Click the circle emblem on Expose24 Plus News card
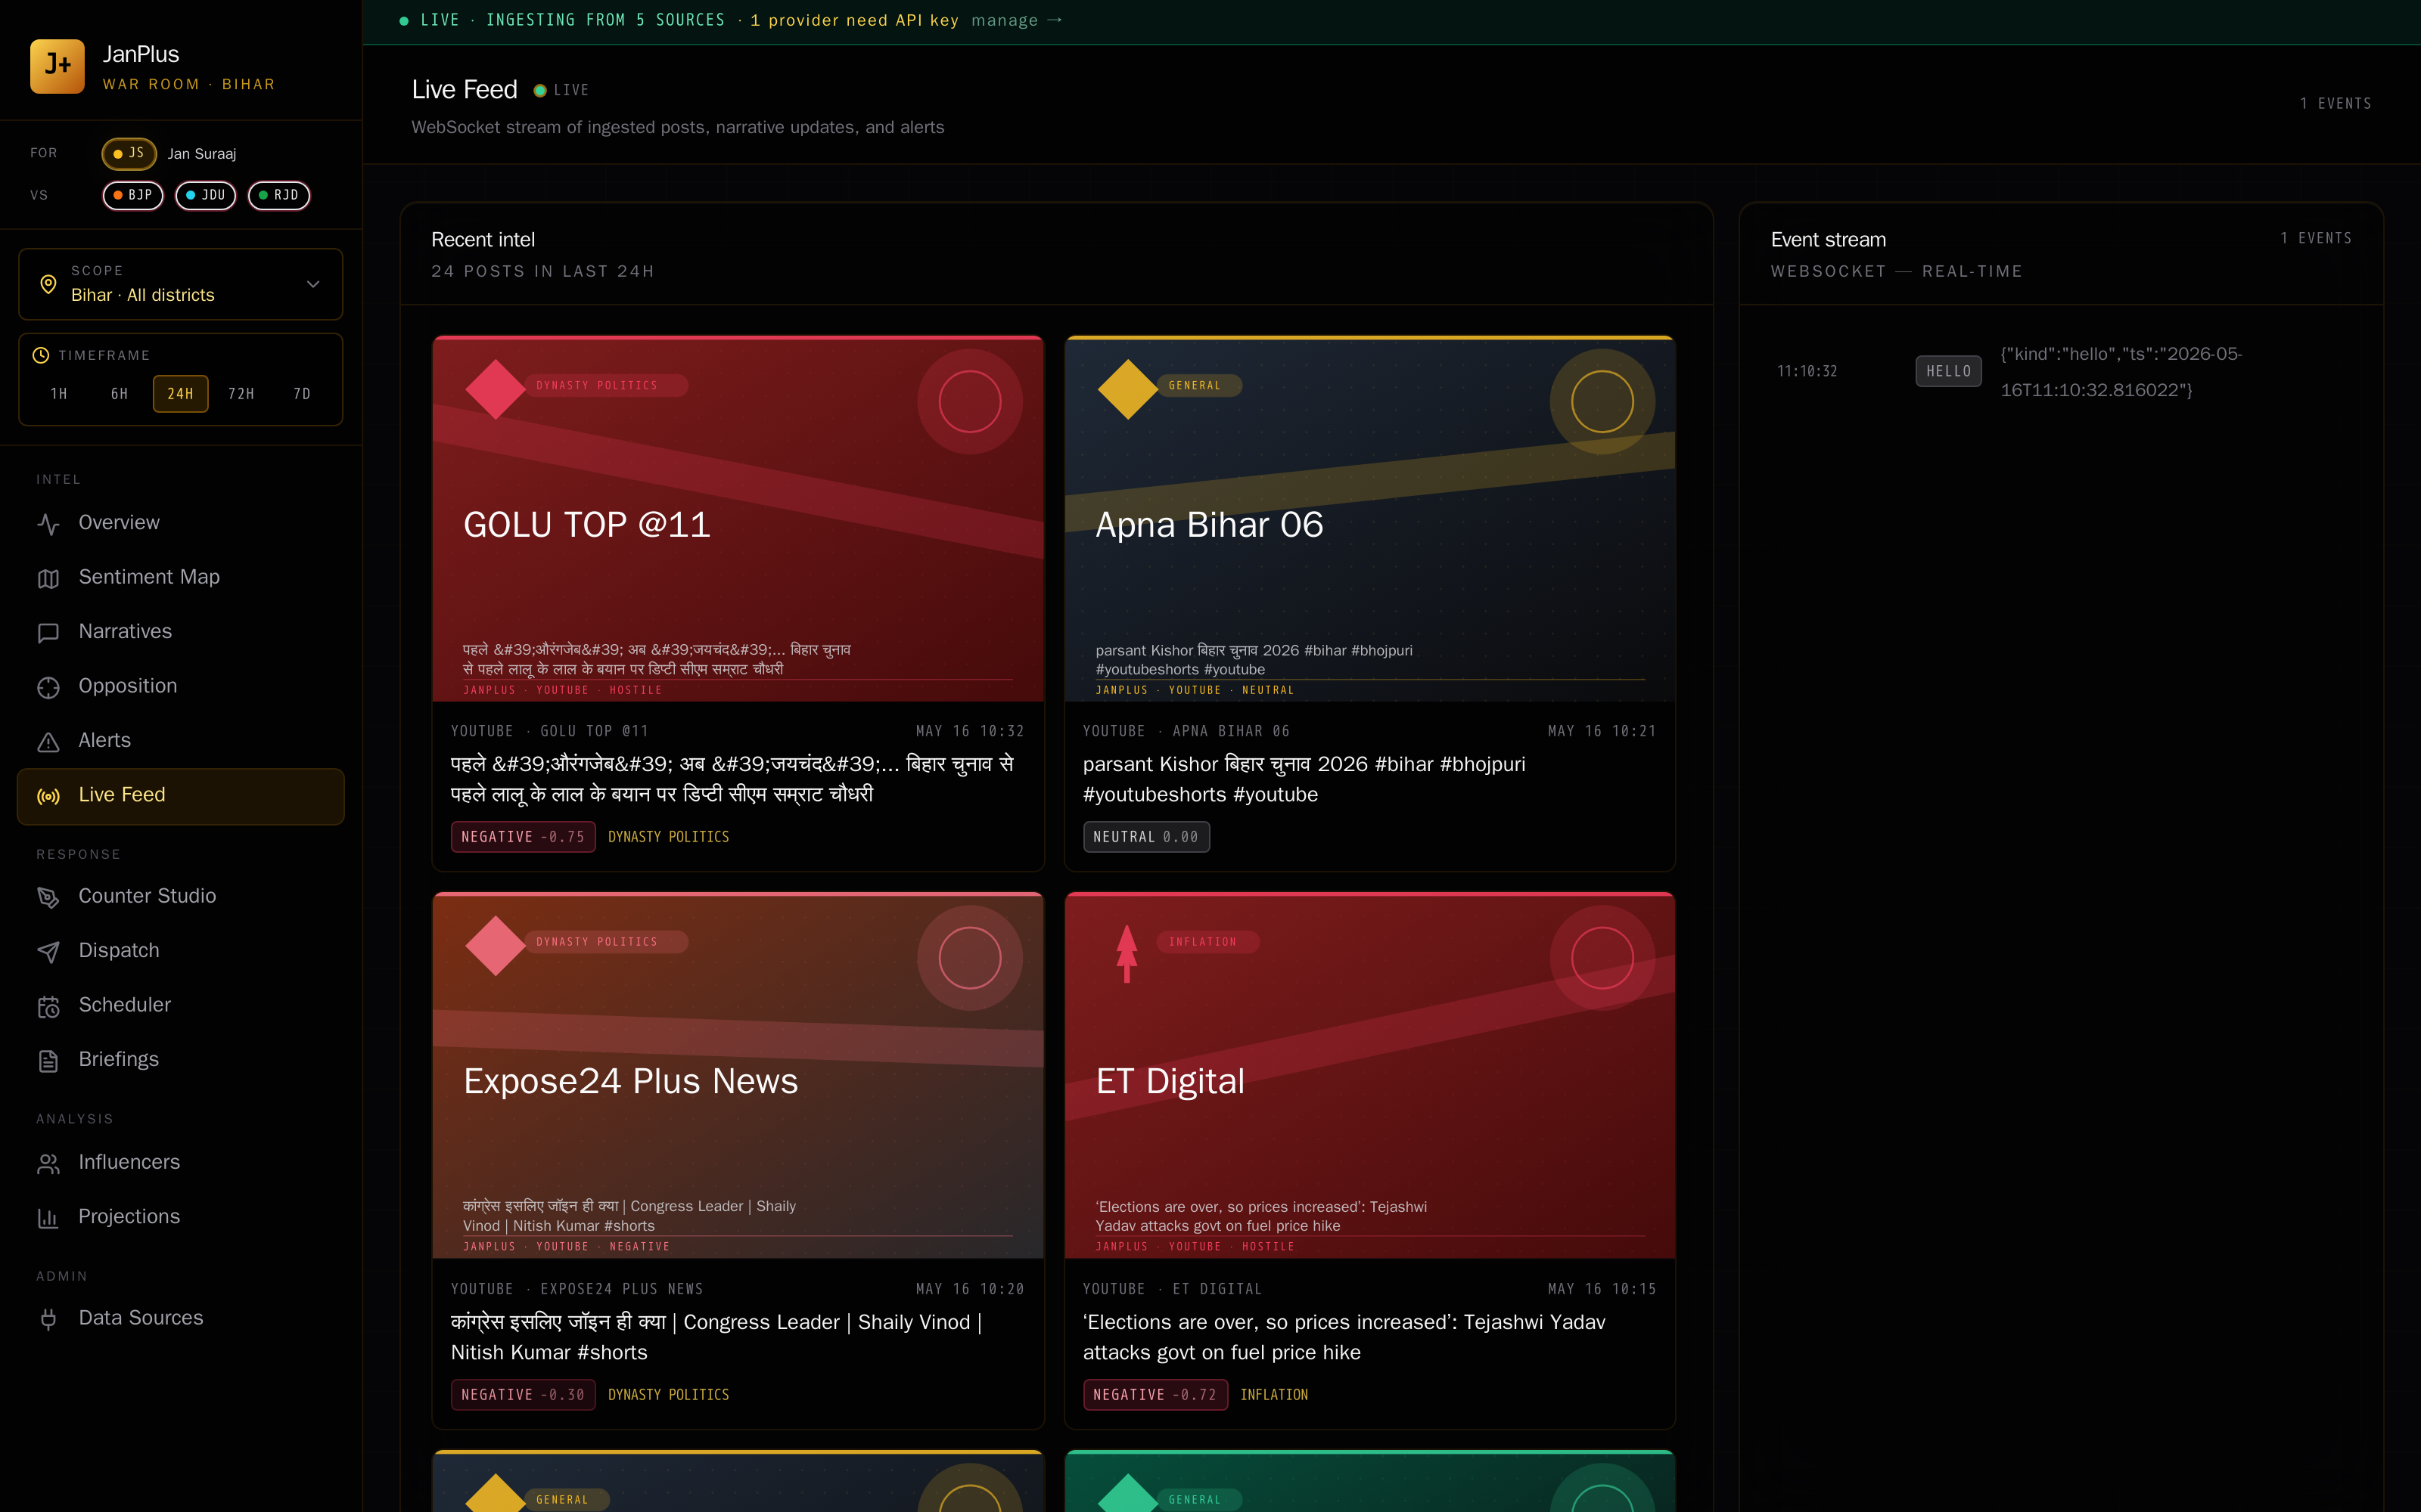Viewport: 2421px width, 1512px height. [x=969, y=958]
